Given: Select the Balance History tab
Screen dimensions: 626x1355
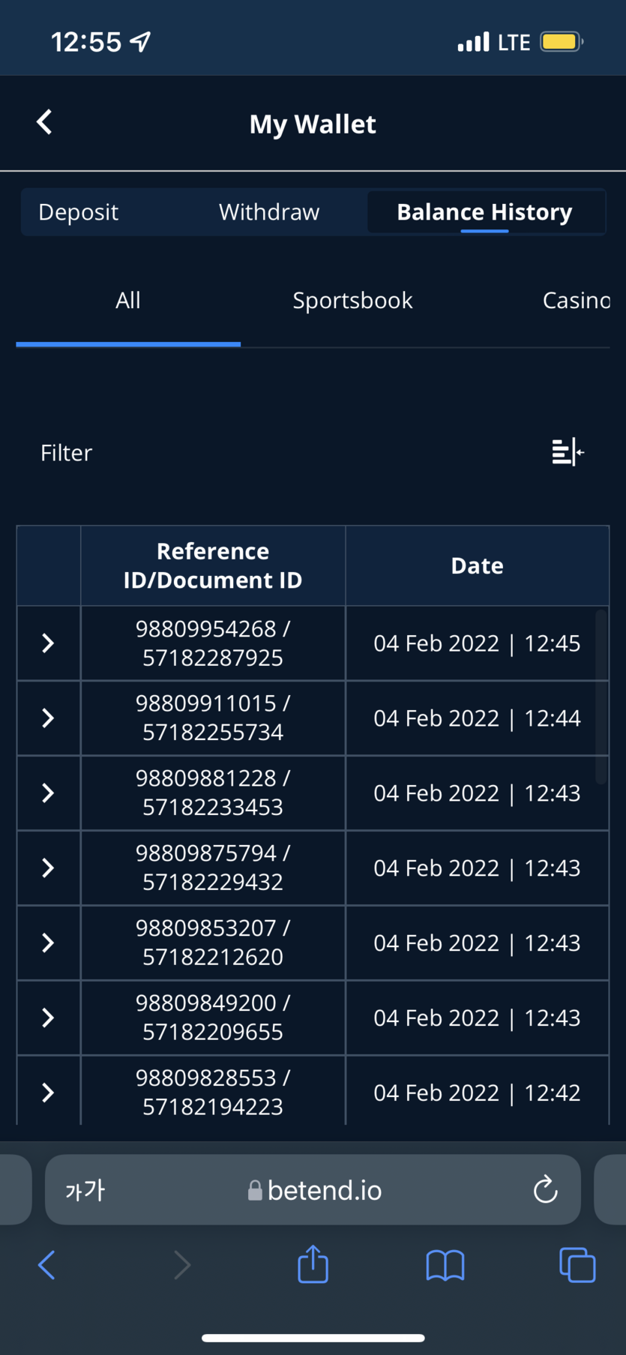Looking at the screenshot, I should [x=484, y=212].
